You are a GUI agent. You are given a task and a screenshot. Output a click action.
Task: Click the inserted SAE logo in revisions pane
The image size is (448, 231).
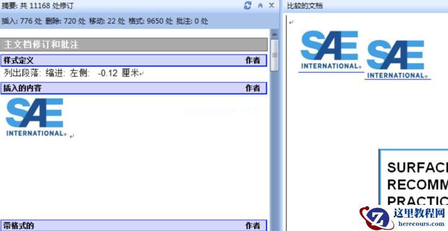pos(36,117)
